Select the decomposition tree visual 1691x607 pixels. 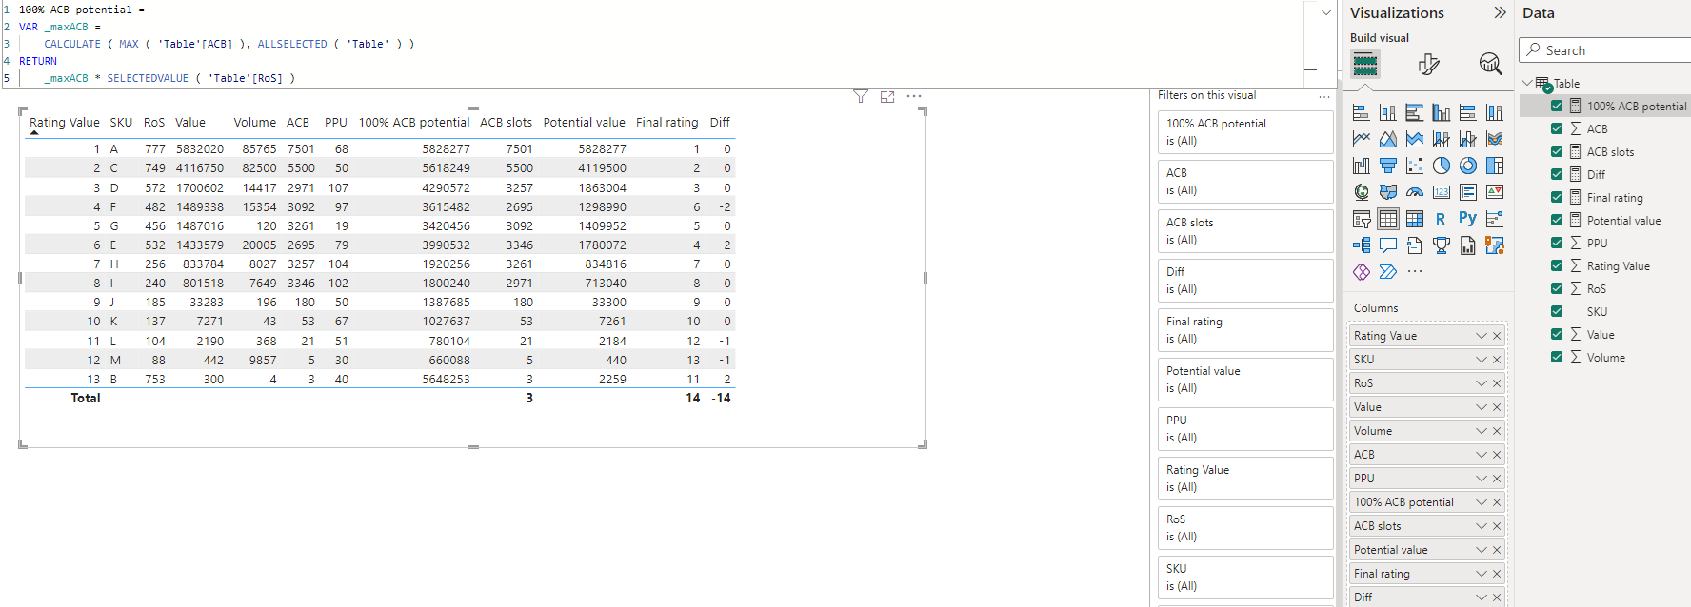1362,245
